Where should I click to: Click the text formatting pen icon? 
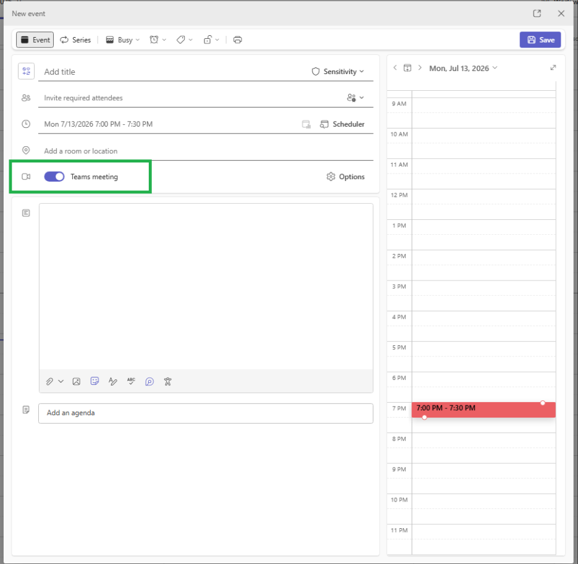(x=113, y=381)
